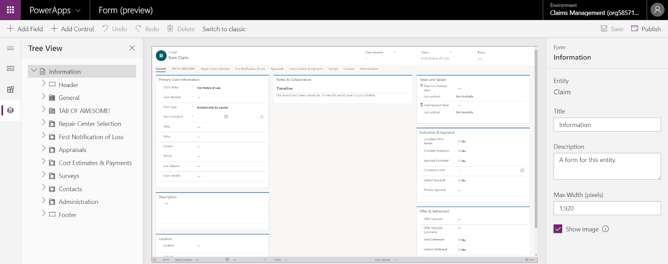
Task: Expand the Header tree node
Action: click(x=43, y=83)
